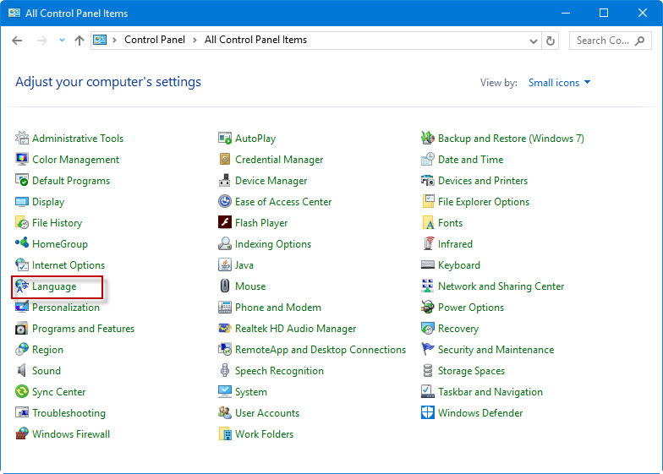Click the Devices and Printers icon
The width and height of the screenshot is (663, 474).
coord(428,181)
